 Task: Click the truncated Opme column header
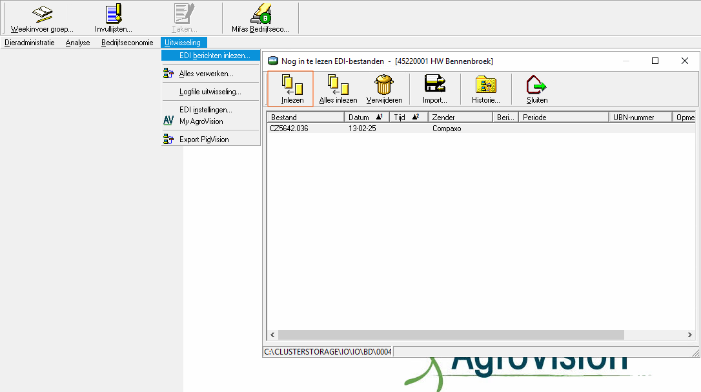(684, 118)
